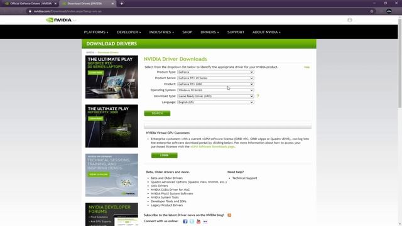Screen dimensions: 402x226
Task: Open Legacy Product Drivers link
Action: [166, 205]
